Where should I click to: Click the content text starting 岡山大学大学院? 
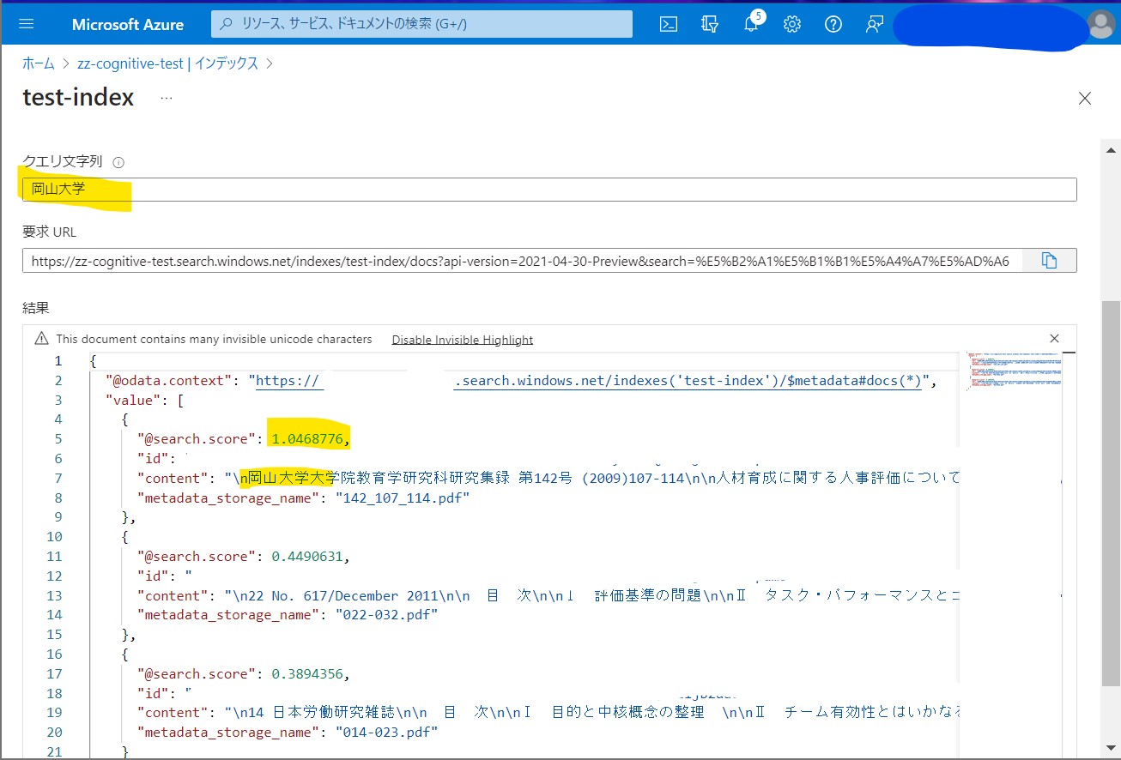(592, 478)
